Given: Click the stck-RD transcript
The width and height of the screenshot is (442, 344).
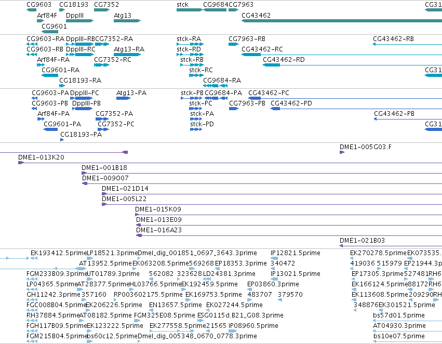Looking at the screenshot, I should point(190,55).
